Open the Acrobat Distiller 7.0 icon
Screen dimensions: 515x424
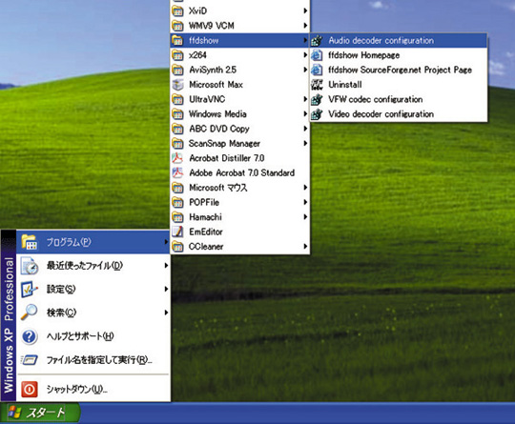coord(177,158)
